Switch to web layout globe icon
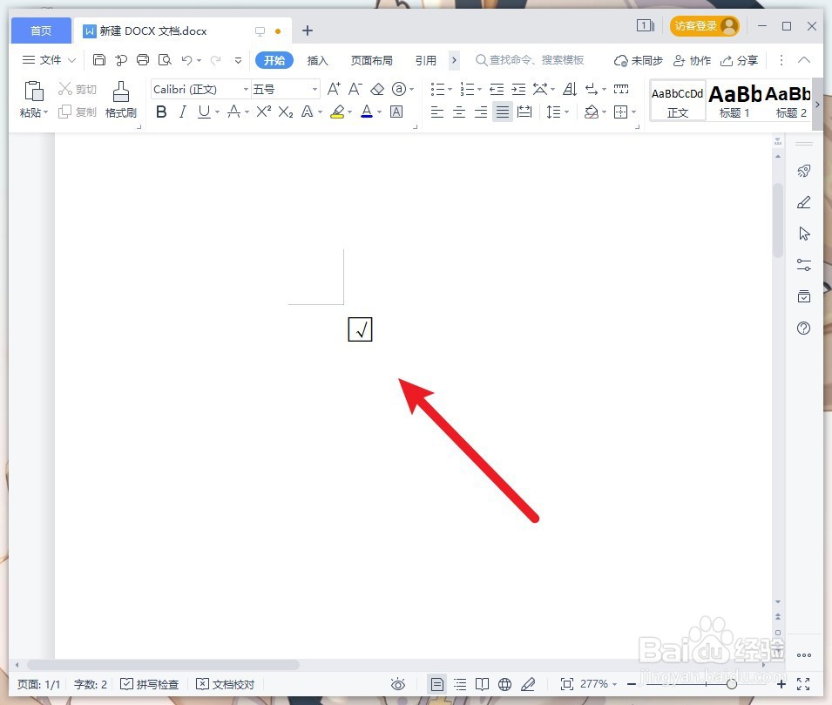832x705 pixels. point(504,684)
